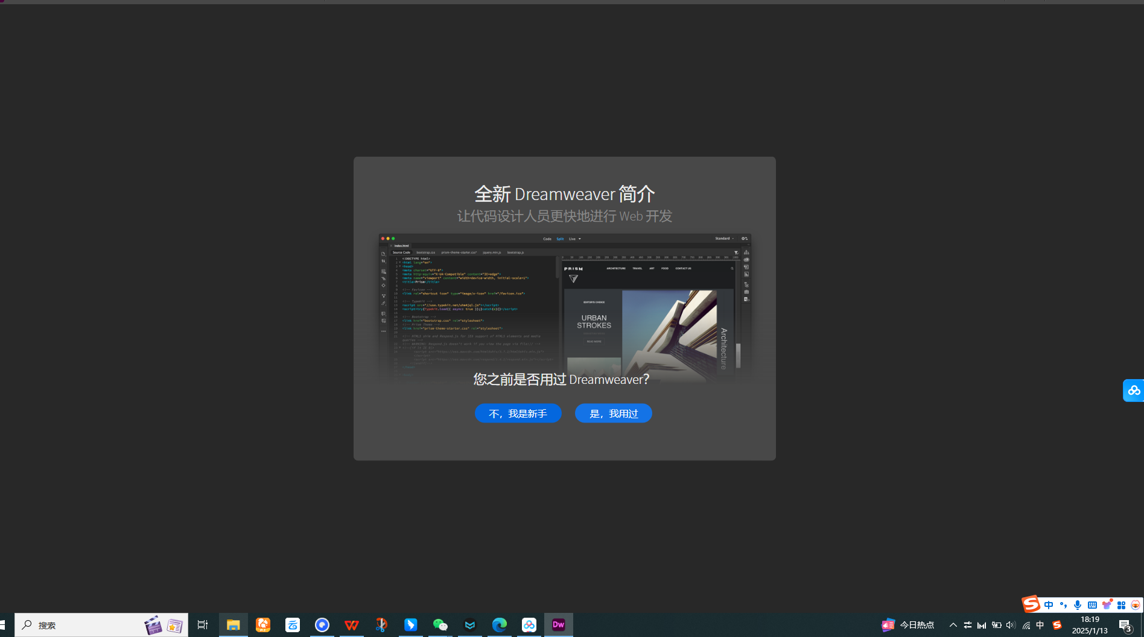This screenshot has height=637, width=1144.
Task: Open the blue circle browser icon on the taskbar
Action: pyautogui.click(x=322, y=625)
